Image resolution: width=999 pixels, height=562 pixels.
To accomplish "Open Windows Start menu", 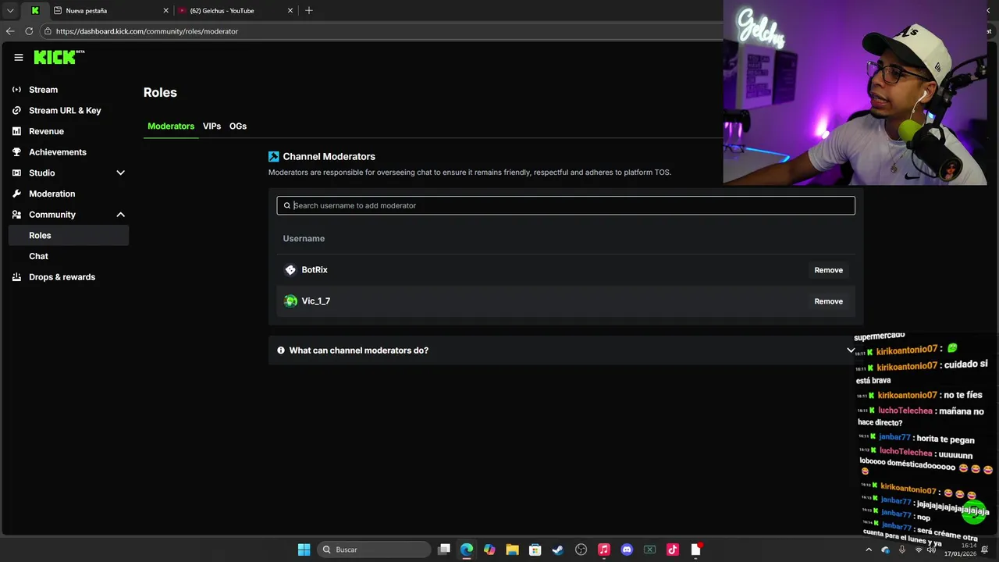I will (x=304, y=550).
